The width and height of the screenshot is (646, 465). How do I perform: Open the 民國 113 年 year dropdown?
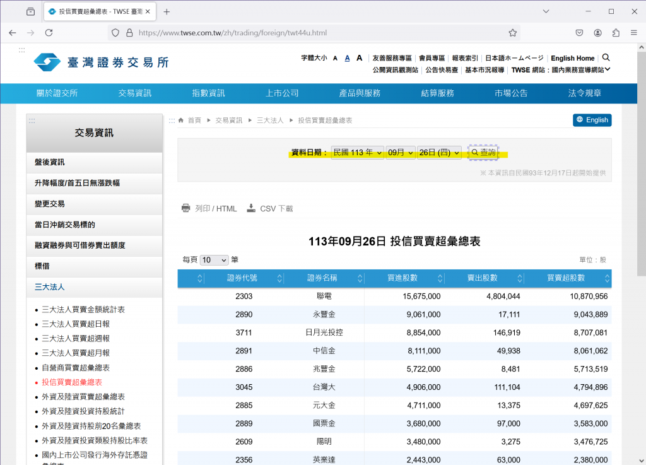357,153
